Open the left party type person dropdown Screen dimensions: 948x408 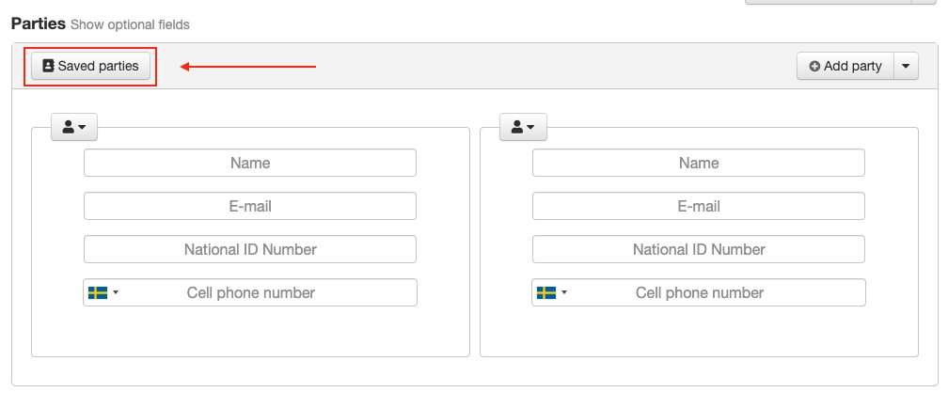coord(74,127)
